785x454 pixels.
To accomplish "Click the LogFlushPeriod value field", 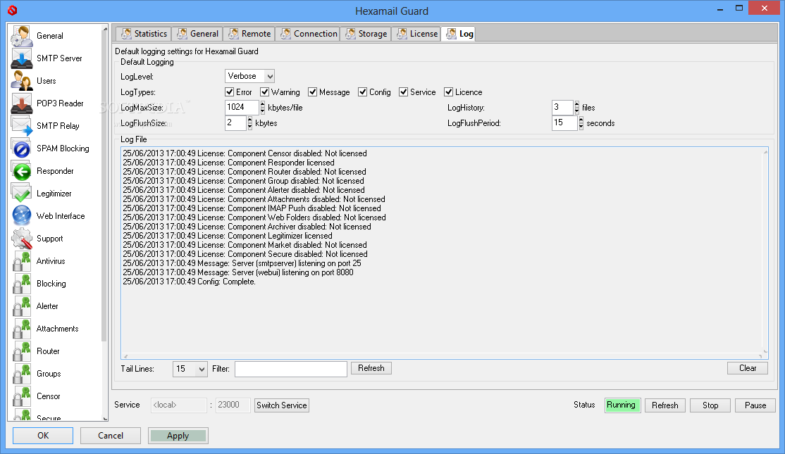I will [x=564, y=123].
